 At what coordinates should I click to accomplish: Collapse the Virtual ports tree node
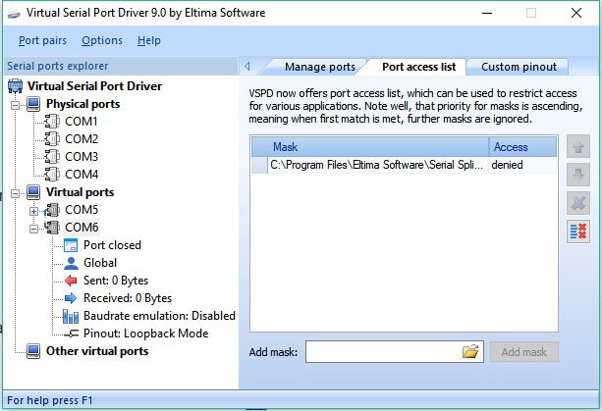coord(15,193)
